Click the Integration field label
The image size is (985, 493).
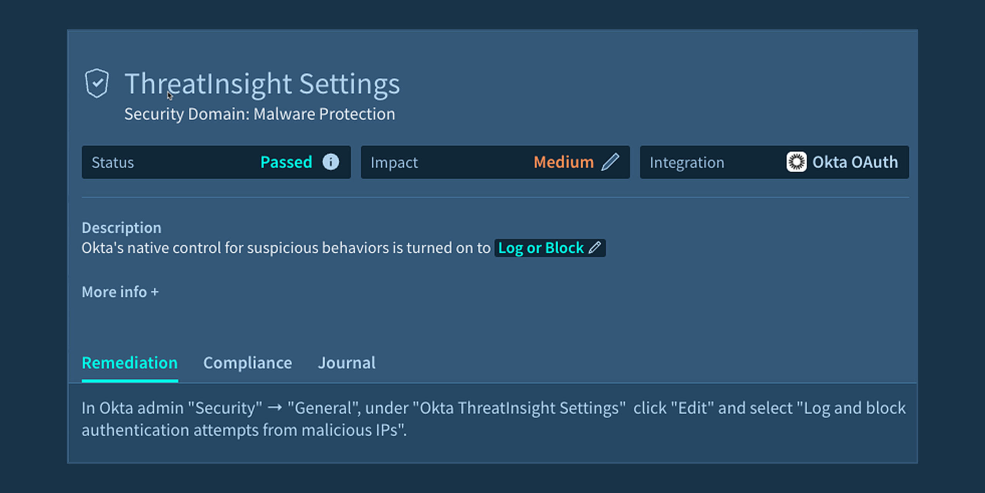tap(687, 162)
